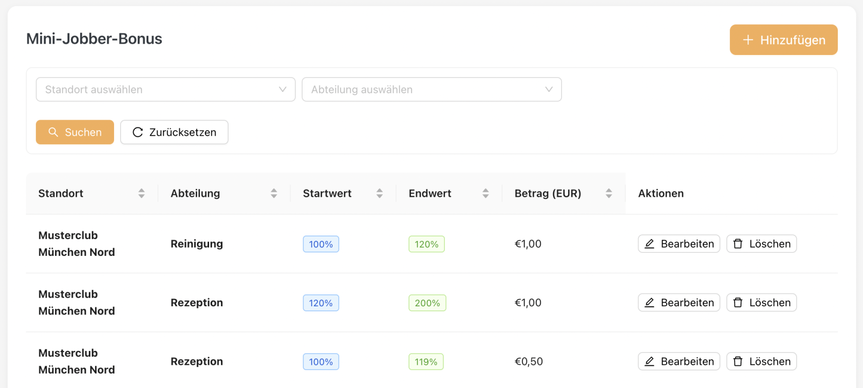Viewport: 863px width, 388px height.
Task: Click Löschen for the €0,50 row
Action: [x=761, y=361]
